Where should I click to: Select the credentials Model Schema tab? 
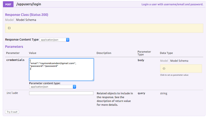pos(179,61)
